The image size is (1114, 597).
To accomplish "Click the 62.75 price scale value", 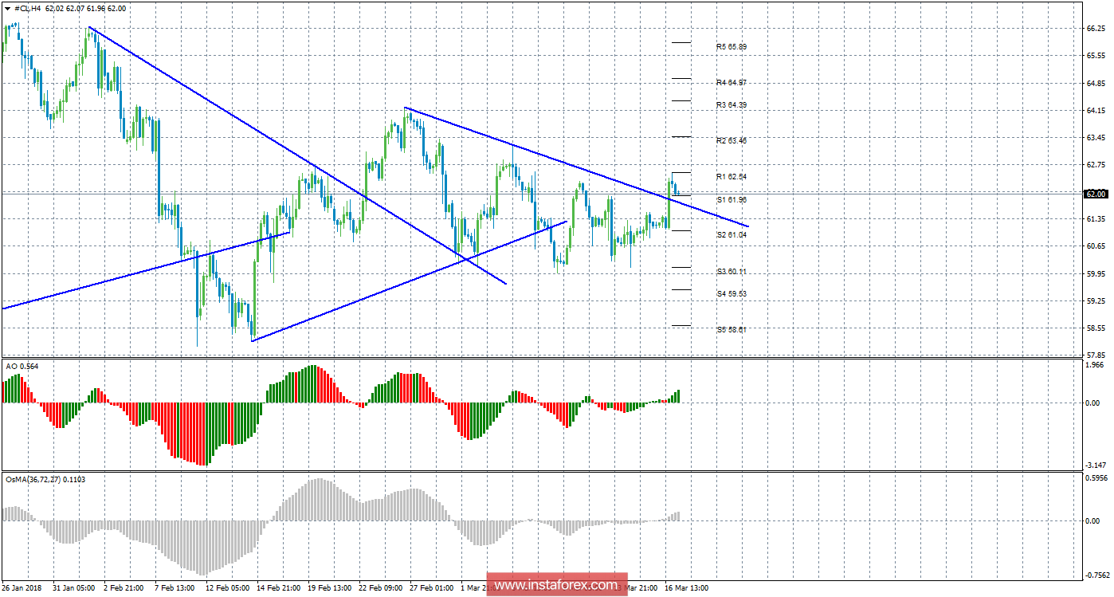I will pos(1095,165).
